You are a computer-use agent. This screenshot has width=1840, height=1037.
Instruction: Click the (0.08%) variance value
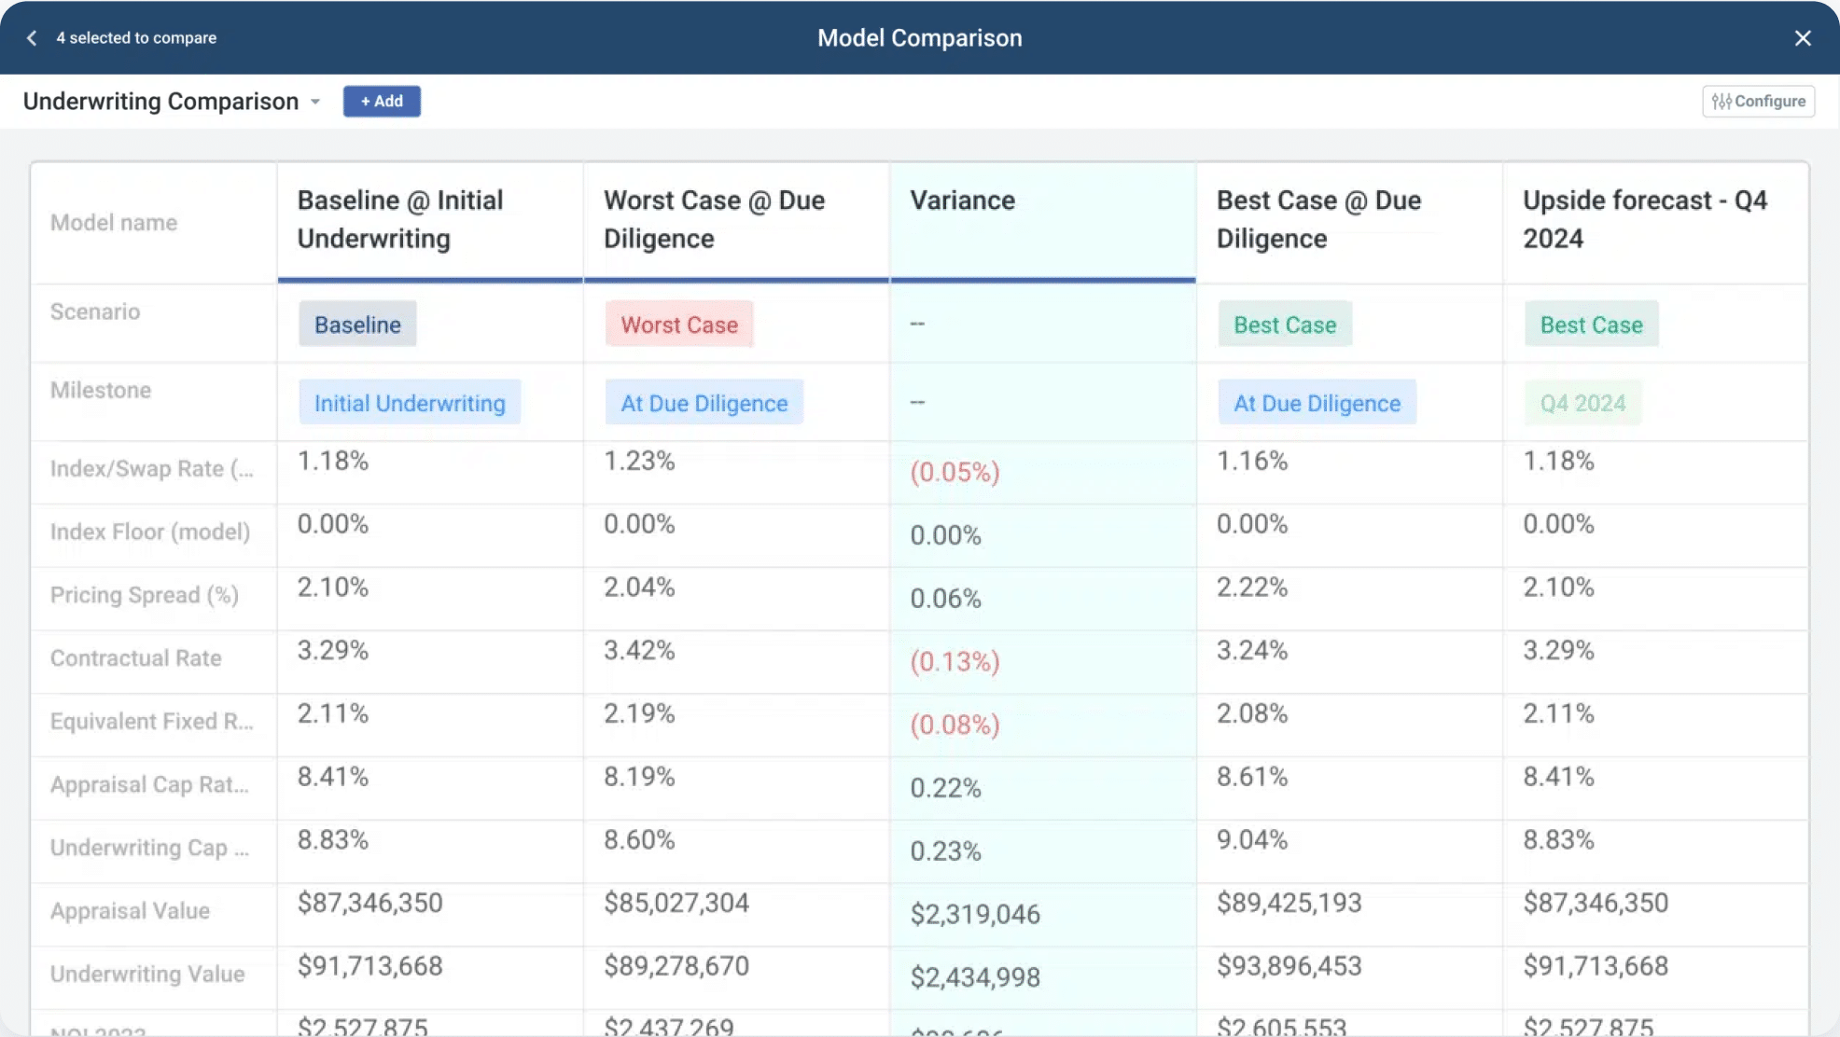point(955,725)
